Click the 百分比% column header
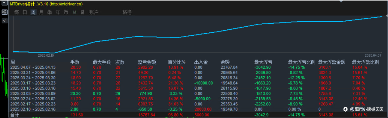 (x=177, y=62)
